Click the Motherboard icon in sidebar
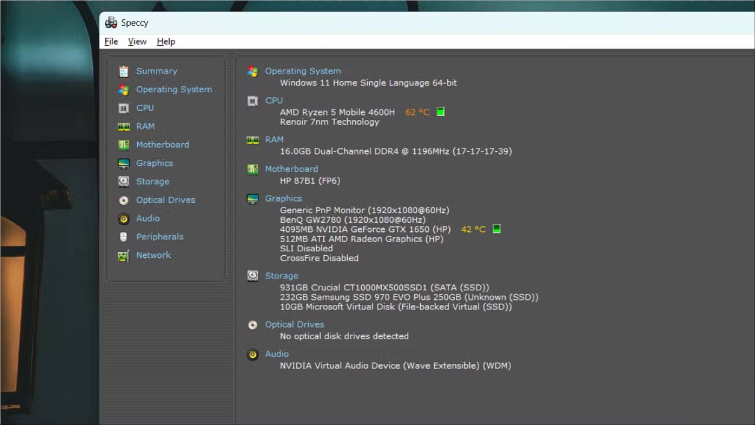The width and height of the screenshot is (755, 425). coord(124,145)
